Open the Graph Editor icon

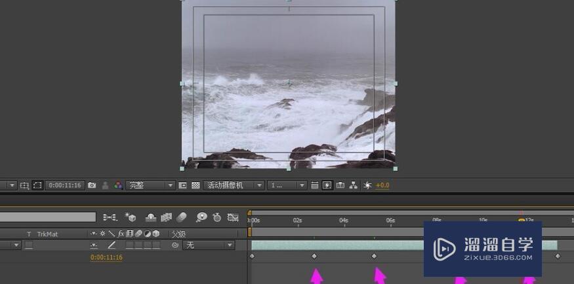coord(233,217)
